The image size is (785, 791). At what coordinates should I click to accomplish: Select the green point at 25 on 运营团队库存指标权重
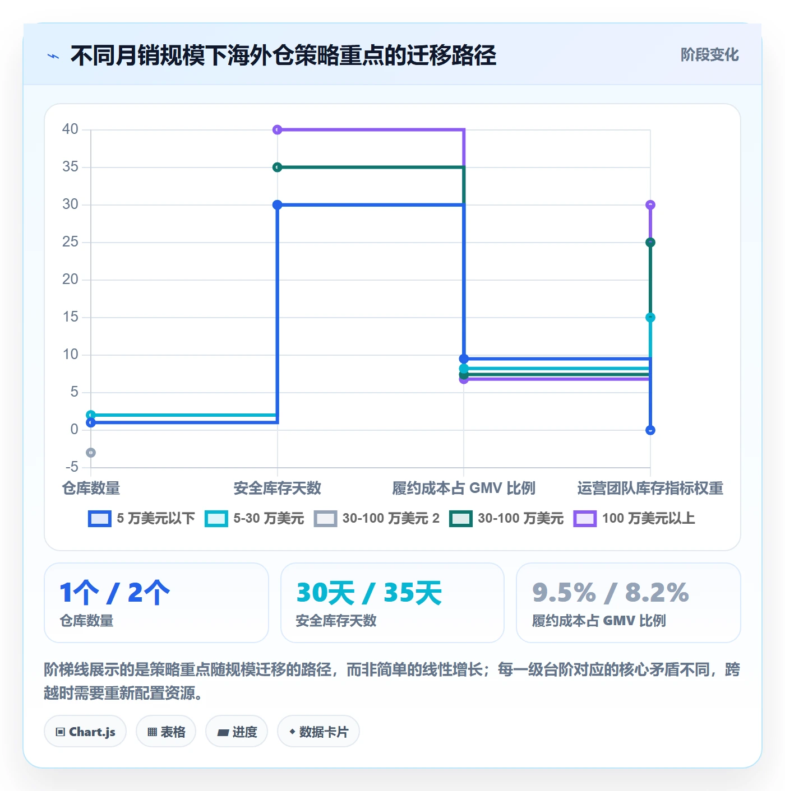pos(650,243)
